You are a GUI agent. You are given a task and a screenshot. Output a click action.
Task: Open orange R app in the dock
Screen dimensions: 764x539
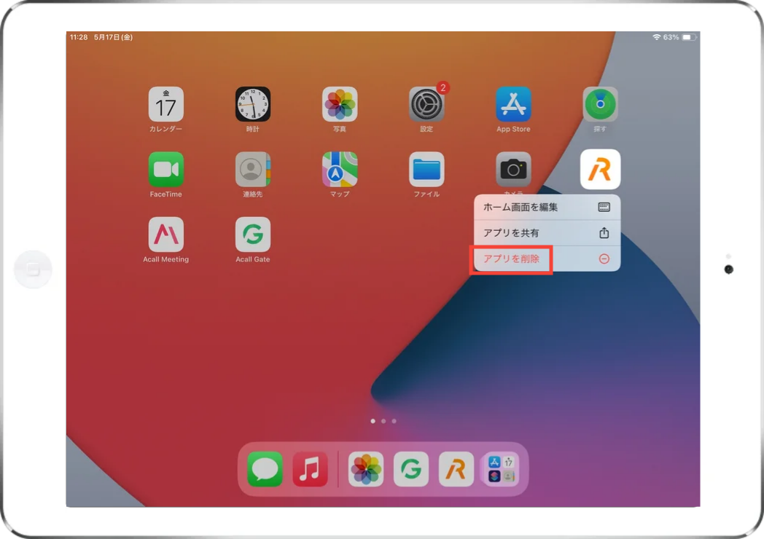click(x=456, y=469)
